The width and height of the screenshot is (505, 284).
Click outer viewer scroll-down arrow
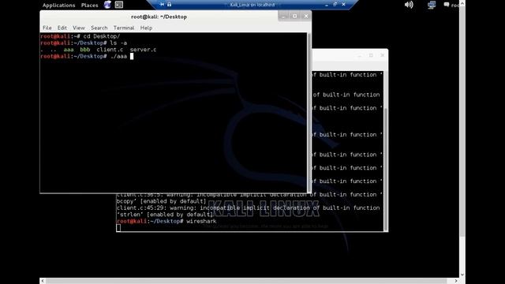tap(462, 275)
